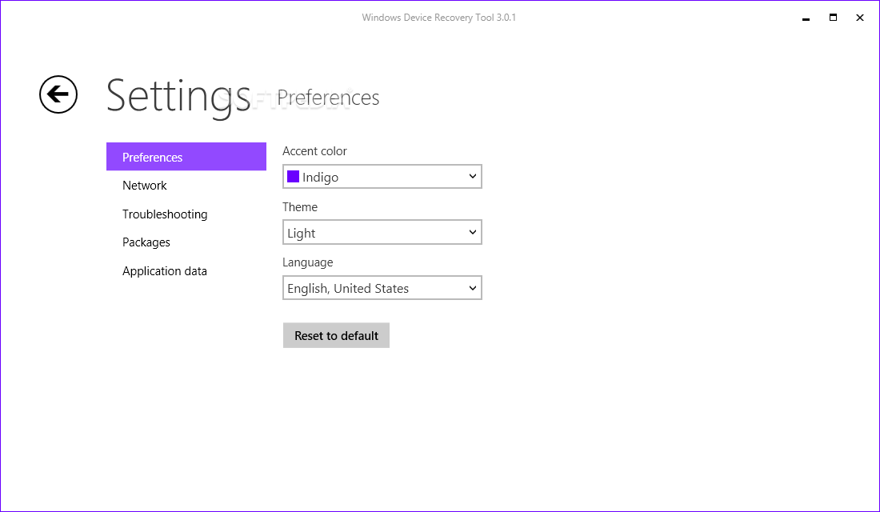Open the Packages settings tab
Screen dimensions: 880x512
146,242
